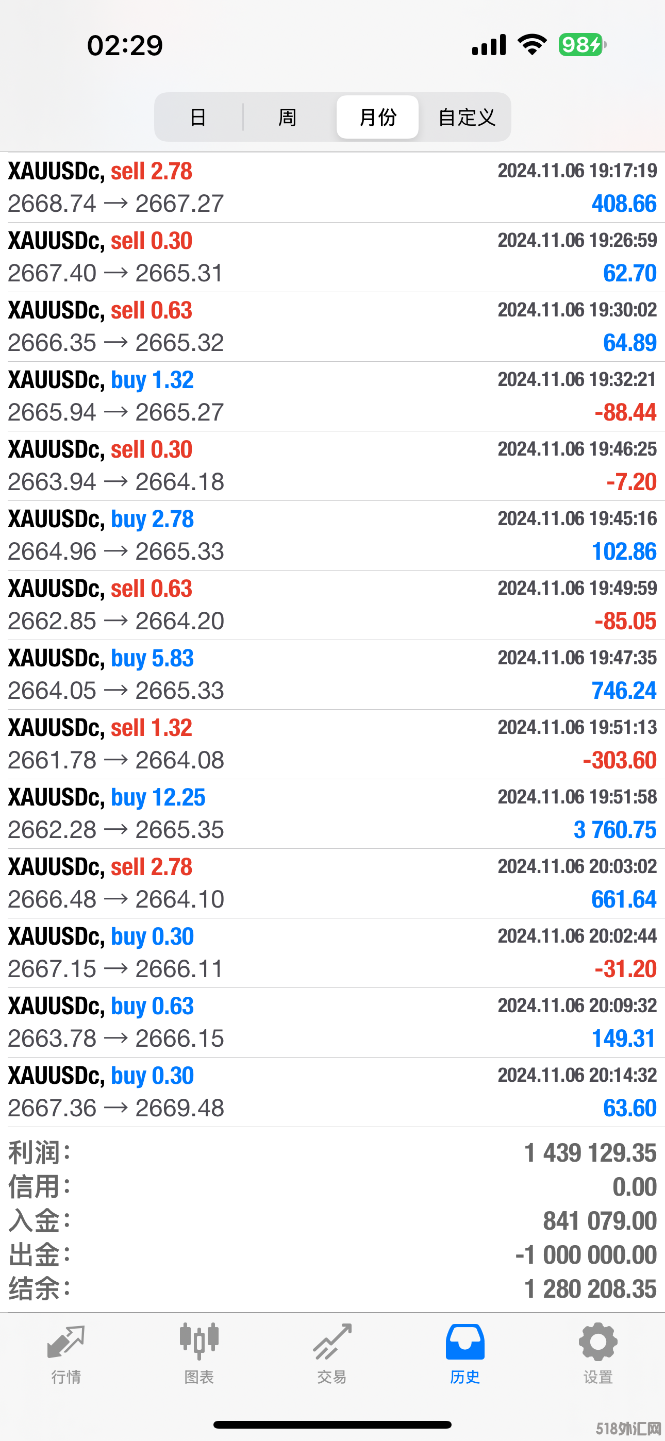665x1441 pixels.
Task: Select the 自定义 custom period segment
Action: click(467, 118)
